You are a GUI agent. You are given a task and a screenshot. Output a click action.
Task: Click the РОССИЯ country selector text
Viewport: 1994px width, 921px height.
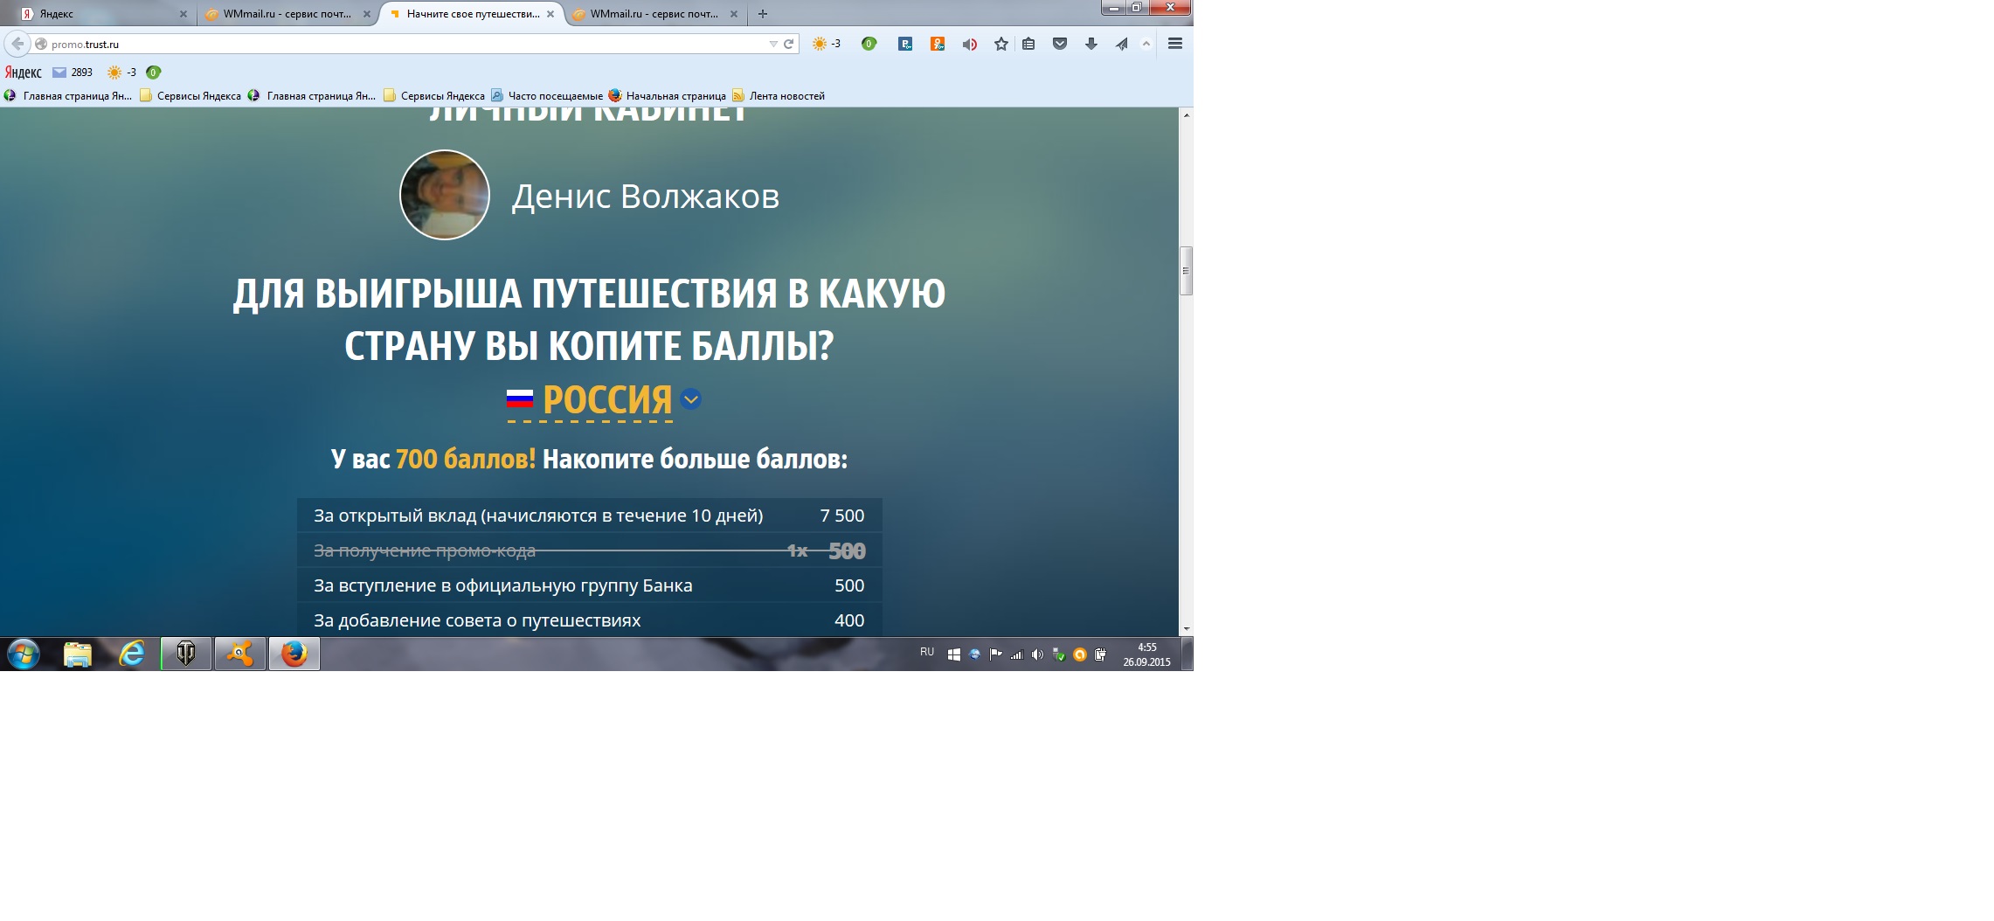[607, 400]
